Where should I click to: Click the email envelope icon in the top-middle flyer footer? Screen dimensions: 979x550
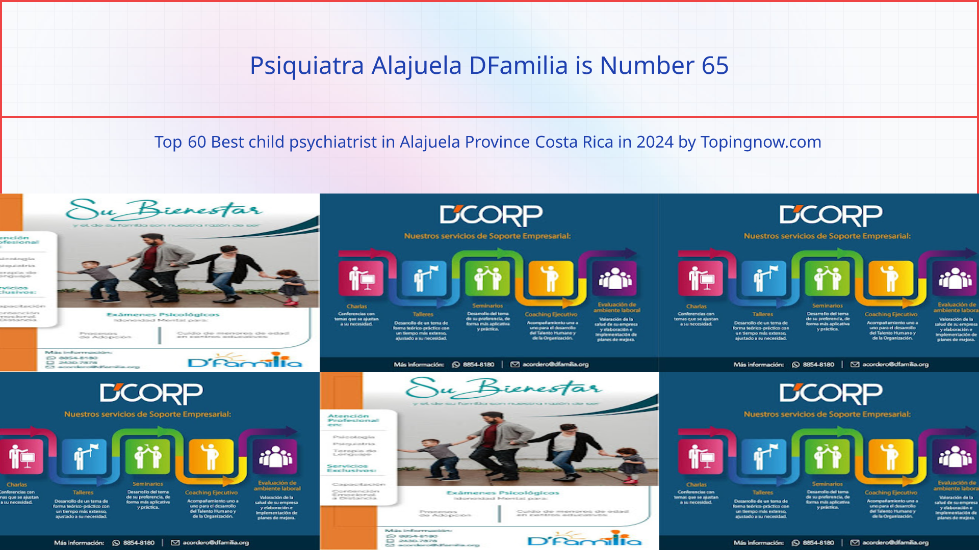515,364
